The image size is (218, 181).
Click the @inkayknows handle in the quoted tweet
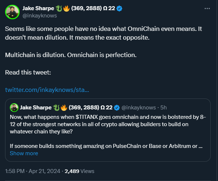(x=139, y=107)
